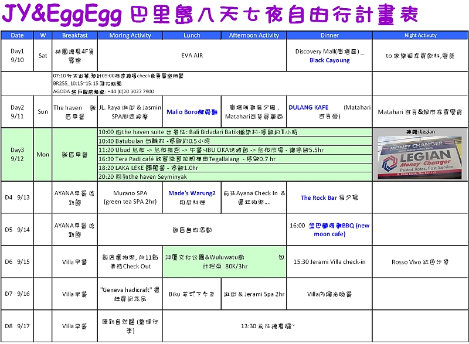Click the D7 9/16 date cell

pos(17,294)
